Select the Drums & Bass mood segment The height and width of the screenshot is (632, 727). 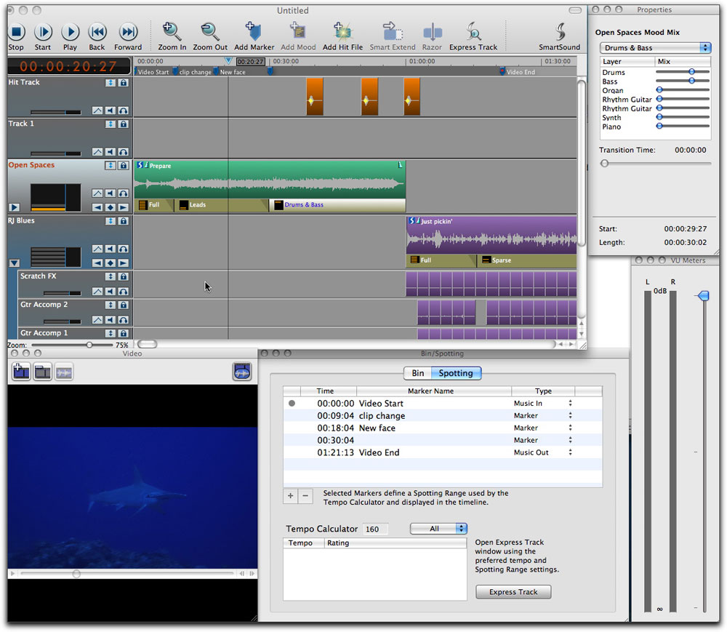click(337, 205)
